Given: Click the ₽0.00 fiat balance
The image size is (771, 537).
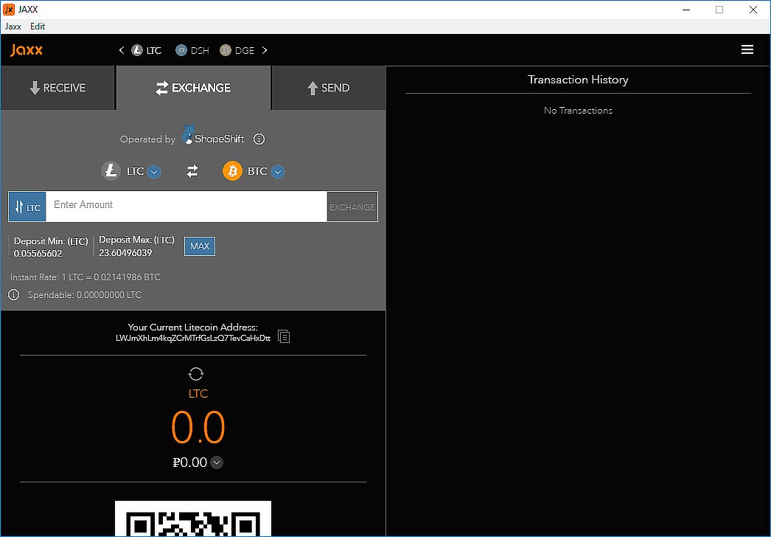Looking at the screenshot, I should tap(189, 462).
